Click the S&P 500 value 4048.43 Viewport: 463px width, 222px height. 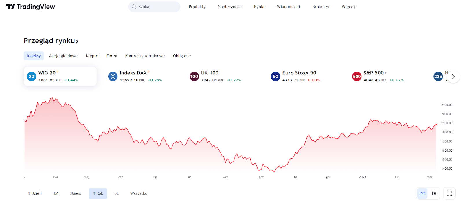372,80
